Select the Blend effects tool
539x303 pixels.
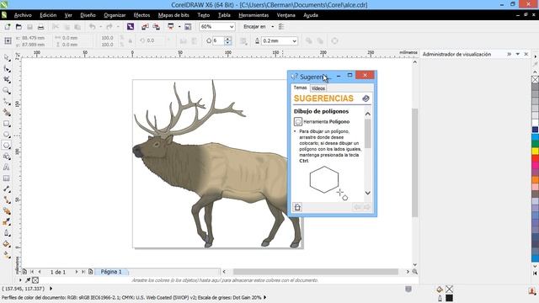[x=7, y=211]
